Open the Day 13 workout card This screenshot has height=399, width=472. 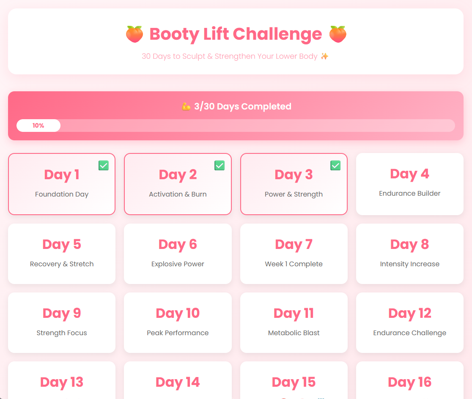(x=62, y=382)
